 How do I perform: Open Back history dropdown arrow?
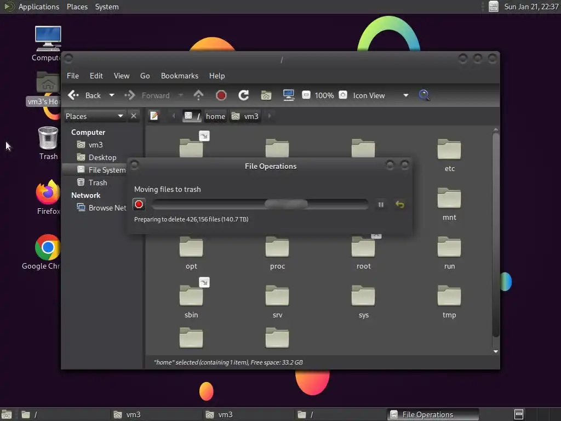tap(112, 95)
